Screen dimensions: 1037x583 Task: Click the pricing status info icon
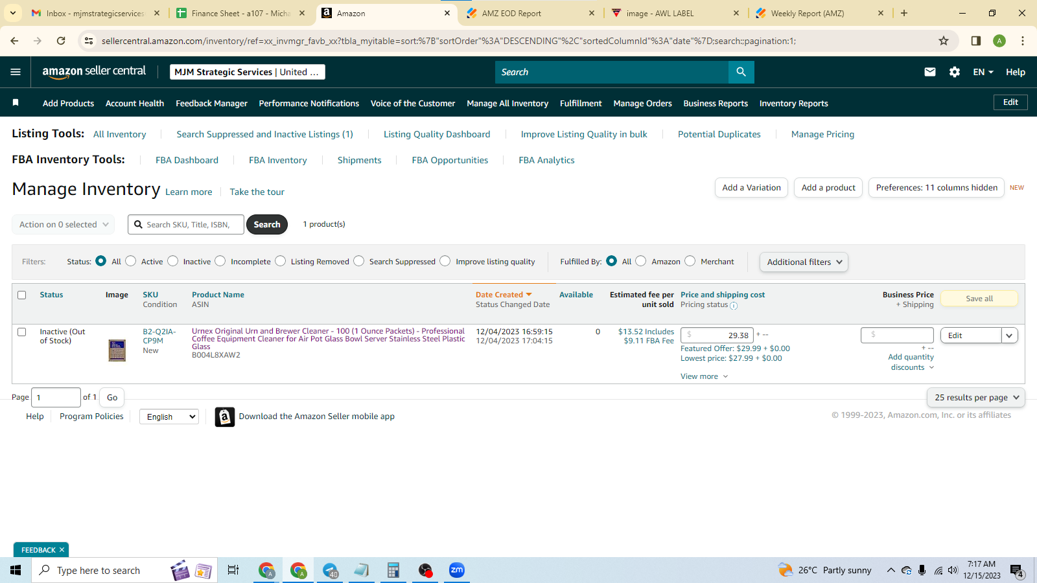734,305
